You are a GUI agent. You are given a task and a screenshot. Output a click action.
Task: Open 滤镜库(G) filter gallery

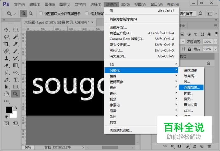click(x=141, y=27)
